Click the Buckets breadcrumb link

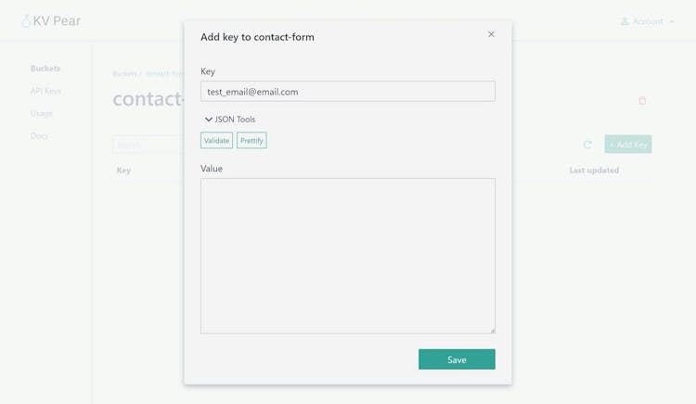(124, 73)
